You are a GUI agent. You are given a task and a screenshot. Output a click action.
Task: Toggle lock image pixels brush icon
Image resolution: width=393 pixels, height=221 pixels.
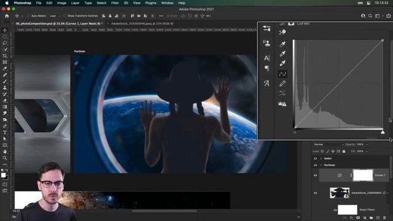click(x=327, y=152)
